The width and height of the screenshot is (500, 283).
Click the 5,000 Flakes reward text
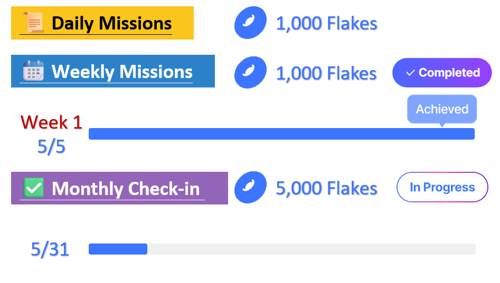[326, 188]
